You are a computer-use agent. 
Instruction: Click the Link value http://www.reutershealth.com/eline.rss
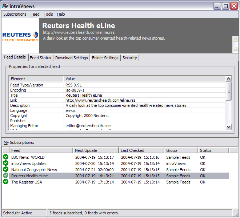click(x=100, y=100)
